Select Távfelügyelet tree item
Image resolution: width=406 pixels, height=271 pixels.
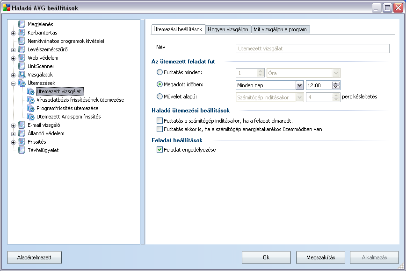43,150
